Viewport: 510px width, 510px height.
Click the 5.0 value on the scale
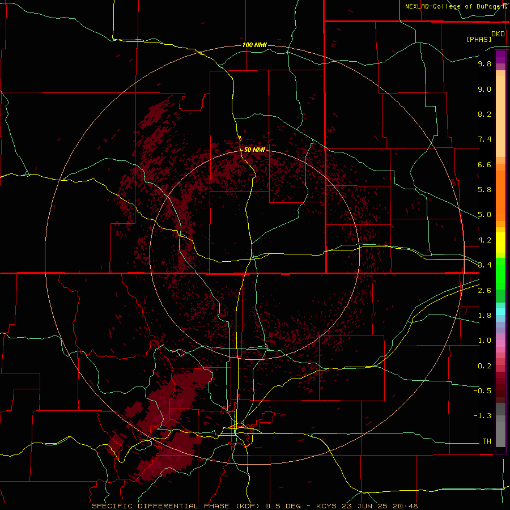pos(484,215)
